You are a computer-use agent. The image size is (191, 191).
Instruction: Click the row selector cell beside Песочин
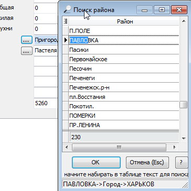pos(66,69)
